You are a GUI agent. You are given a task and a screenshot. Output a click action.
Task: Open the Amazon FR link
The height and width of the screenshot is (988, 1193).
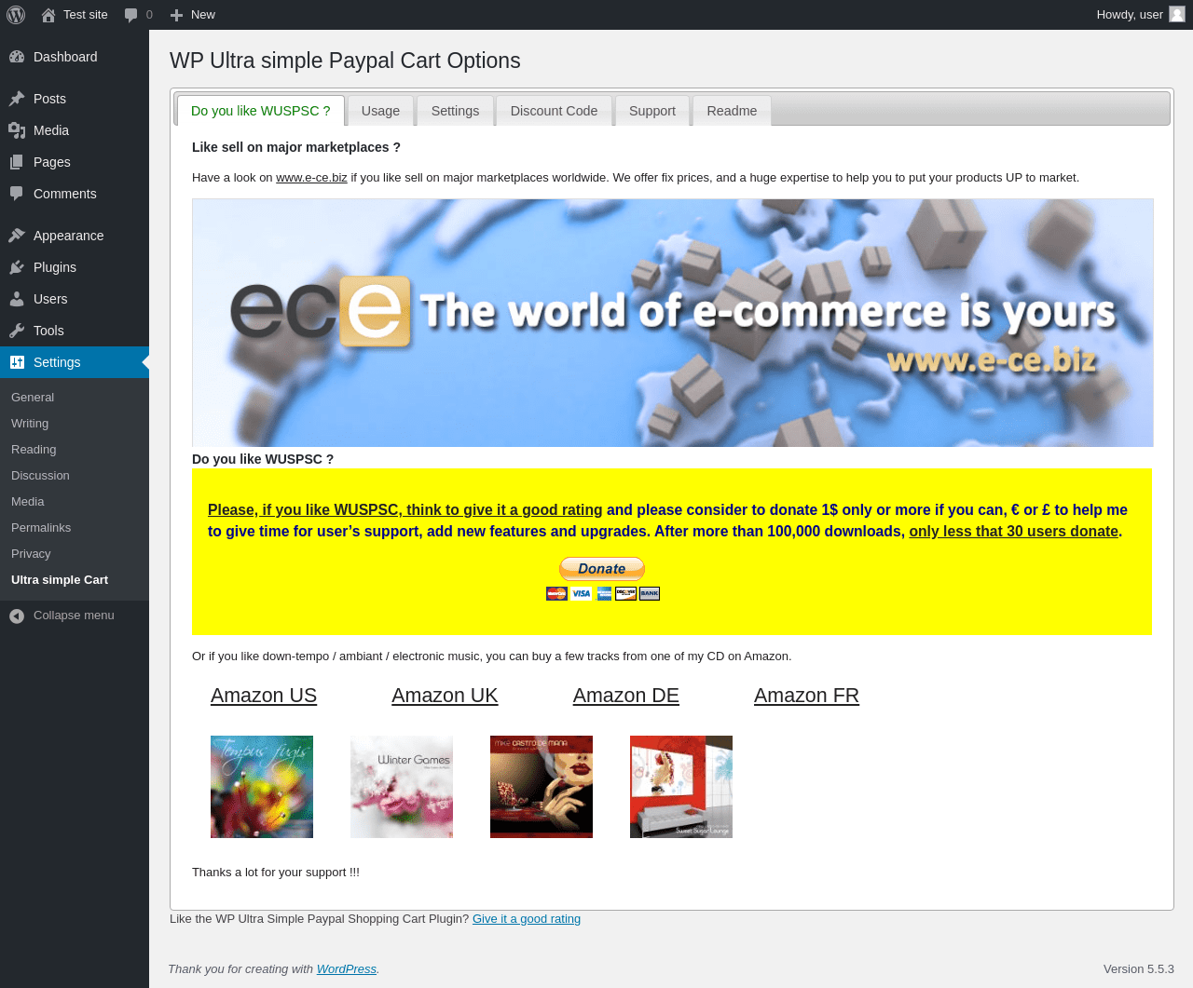point(806,696)
